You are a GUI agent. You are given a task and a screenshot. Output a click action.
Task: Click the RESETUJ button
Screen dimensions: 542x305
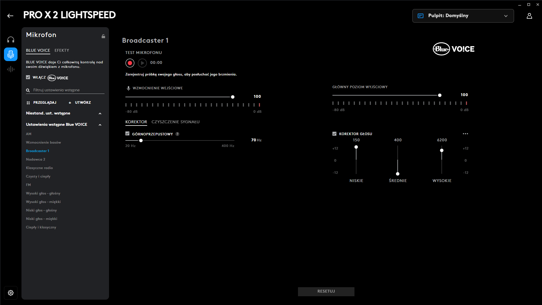click(x=326, y=291)
